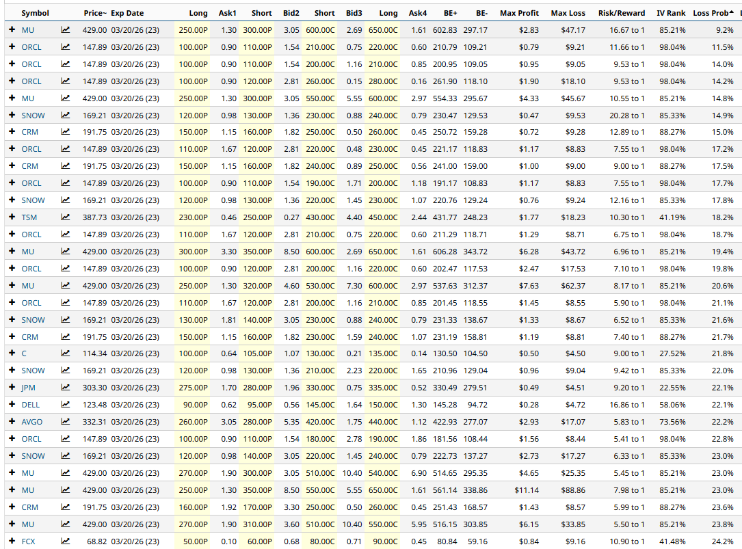
Task: Select the $88.86 max loss cell
Action: pos(573,490)
